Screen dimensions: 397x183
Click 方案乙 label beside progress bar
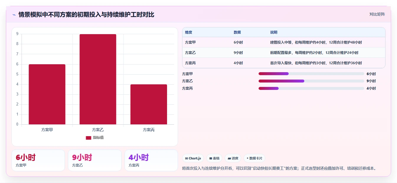coord(187,81)
